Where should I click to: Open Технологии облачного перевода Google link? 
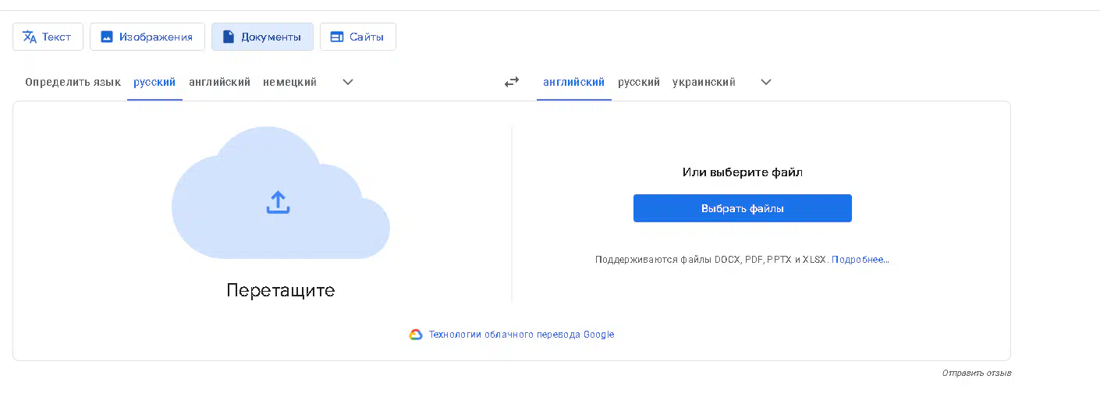click(x=522, y=335)
